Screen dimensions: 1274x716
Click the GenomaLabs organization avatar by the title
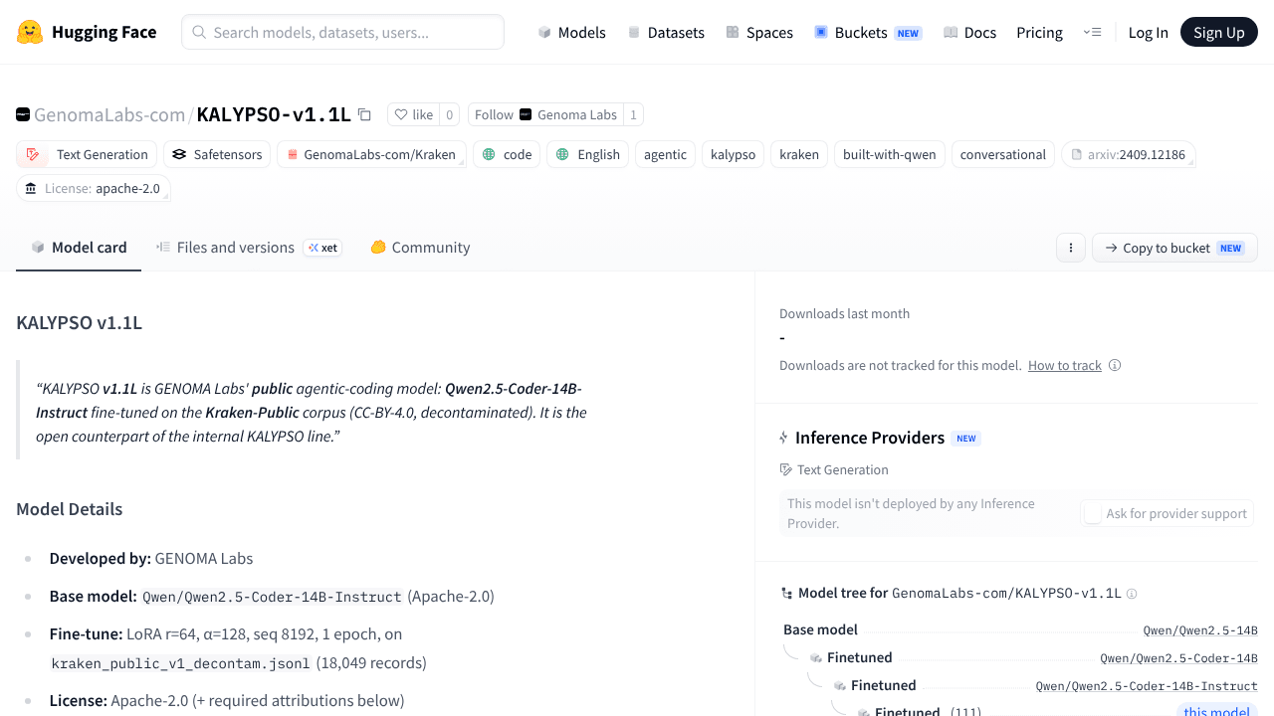[23, 114]
